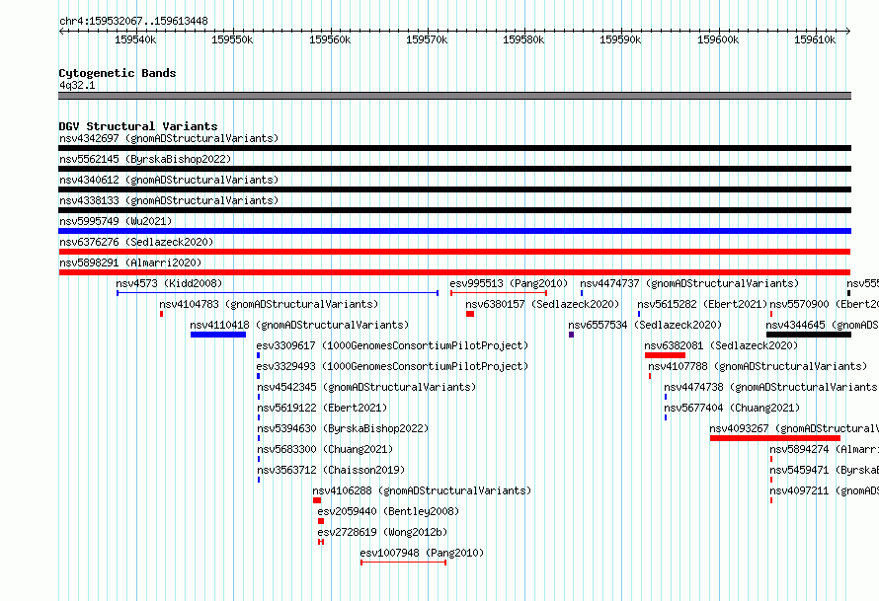
Task: Open nsv5677404 Chuang2021 label
Action: (732, 408)
